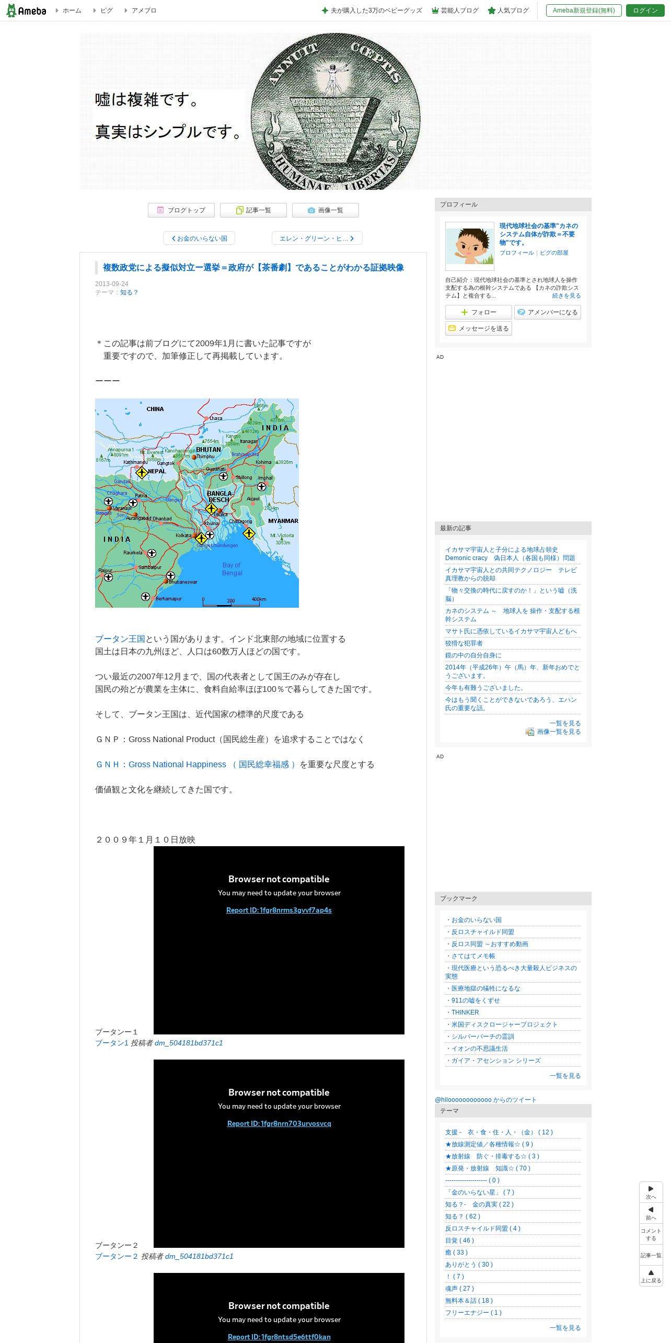The width and height of the screenshot is (671, 1343).
Task: Open theme 知る？ (62)
Action: coord(463,1216)
